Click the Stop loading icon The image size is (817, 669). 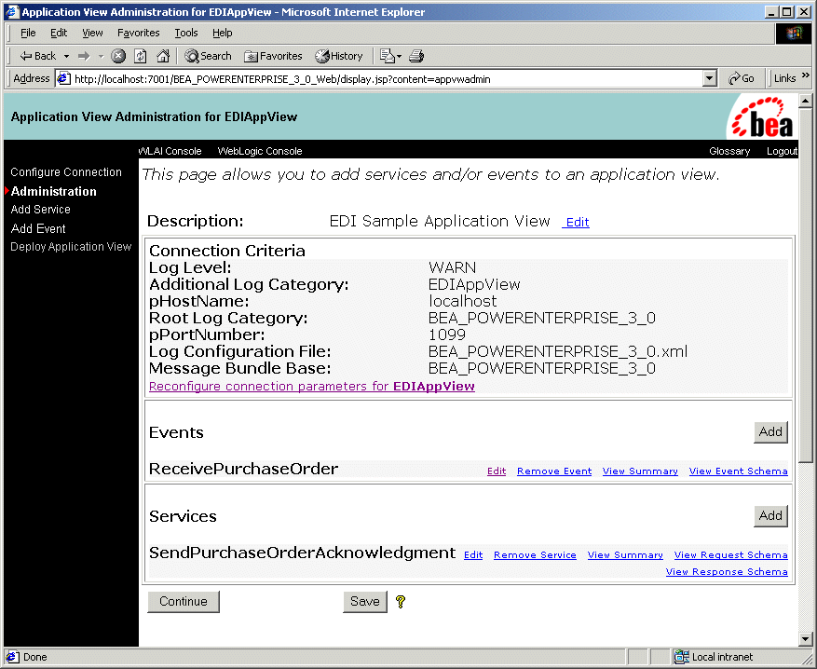119,56
